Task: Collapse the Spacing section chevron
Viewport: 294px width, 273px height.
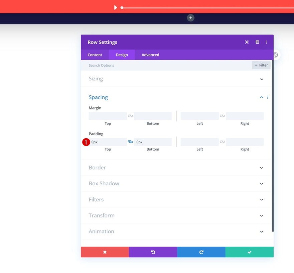Action: click(262, 97)
